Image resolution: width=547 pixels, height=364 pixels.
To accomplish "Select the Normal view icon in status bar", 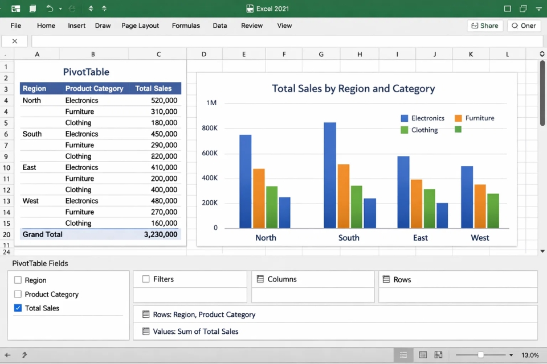I will click(x=403, y=354).
